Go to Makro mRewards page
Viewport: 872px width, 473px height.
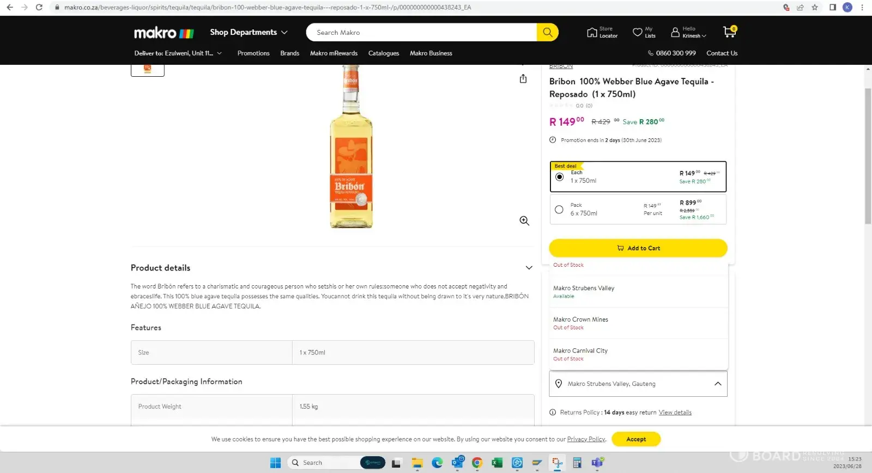[334, 53]
